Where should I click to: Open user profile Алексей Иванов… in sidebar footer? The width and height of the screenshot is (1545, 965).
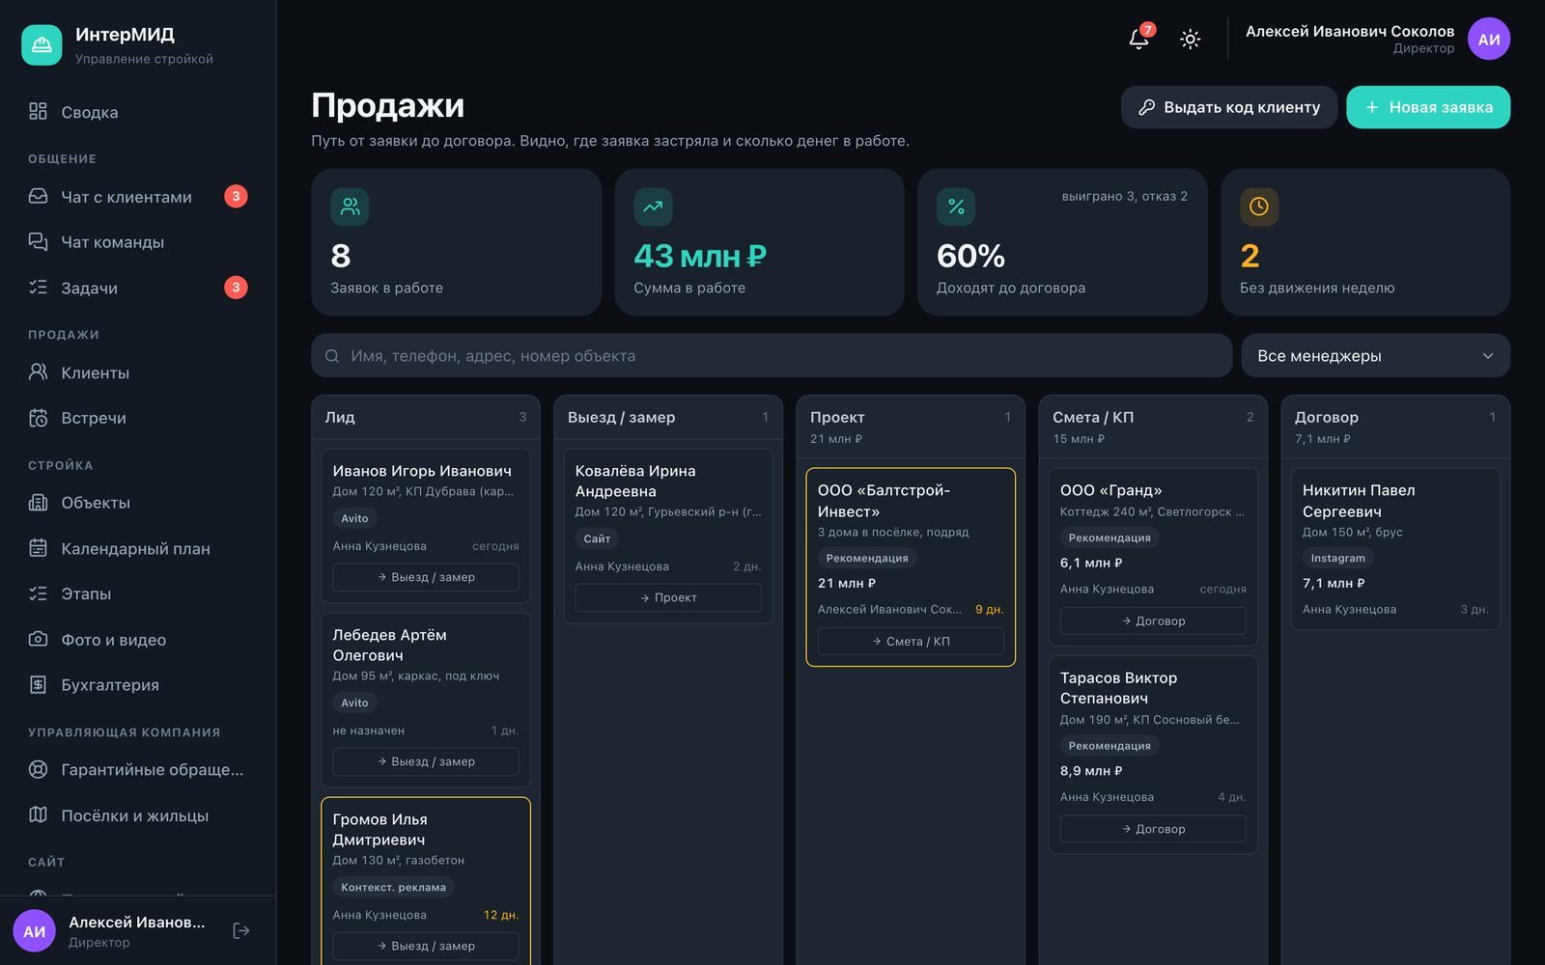111,931
